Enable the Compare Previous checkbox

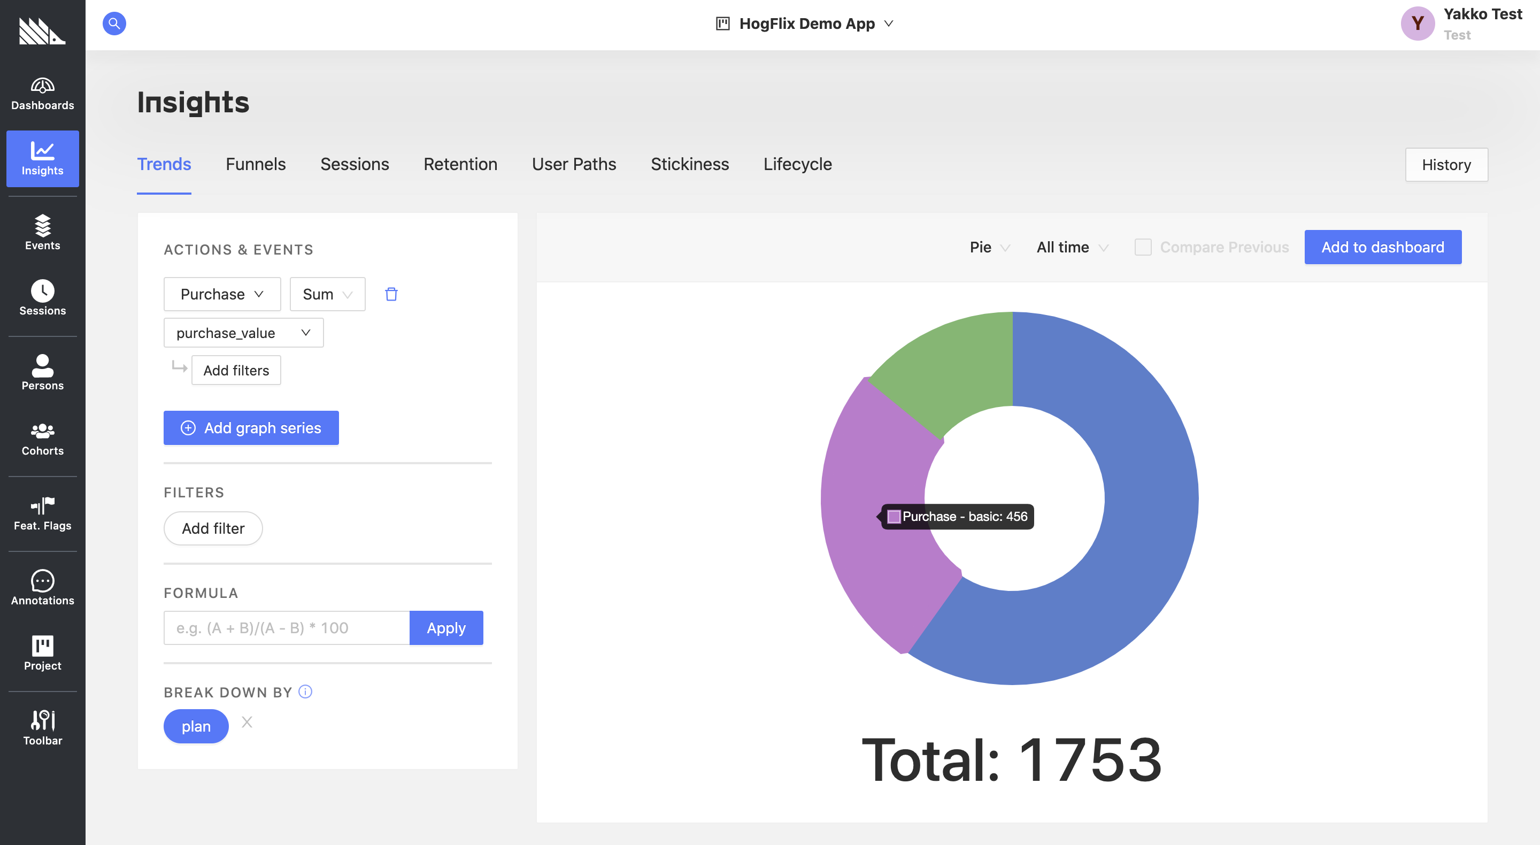click(x=1143, y=247)
